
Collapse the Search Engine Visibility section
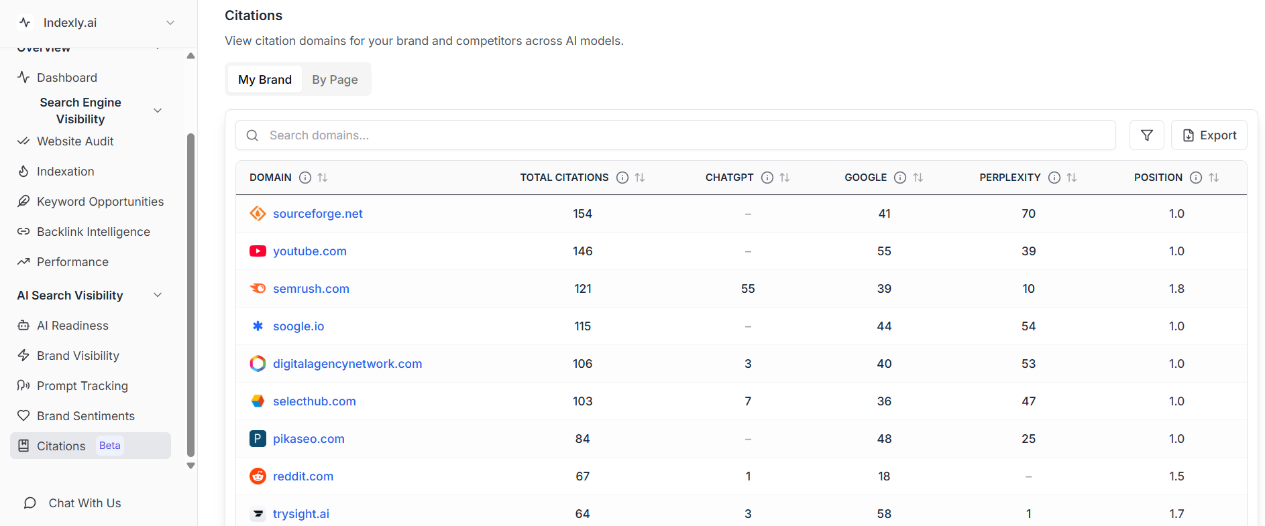(158, 111)
